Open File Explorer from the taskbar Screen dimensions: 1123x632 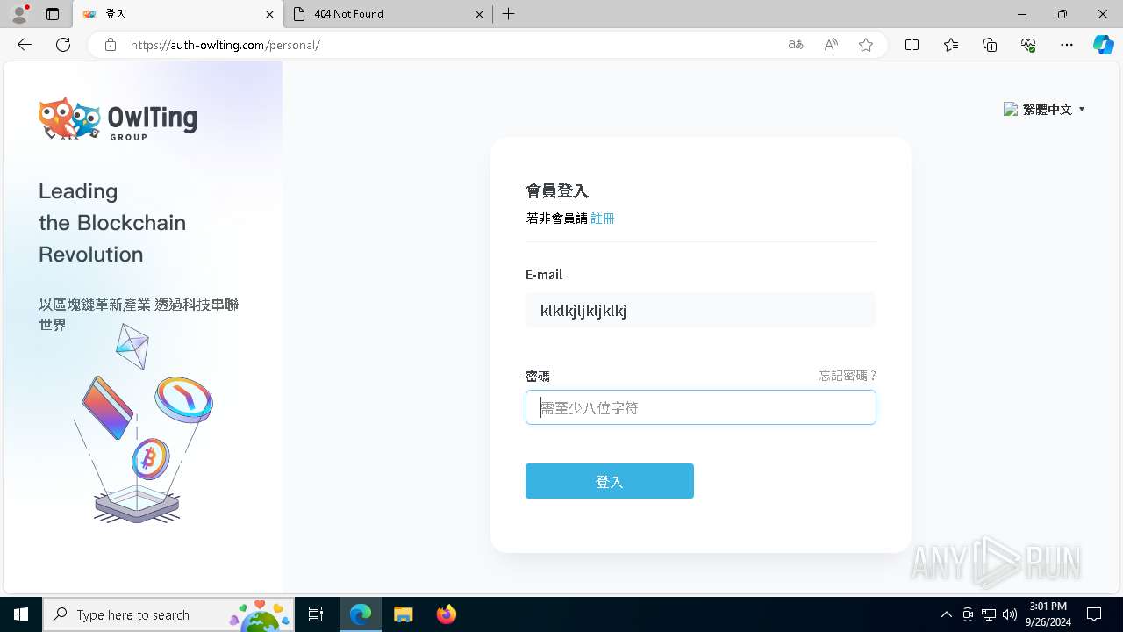pyautogui.click(x=403, y=614)
